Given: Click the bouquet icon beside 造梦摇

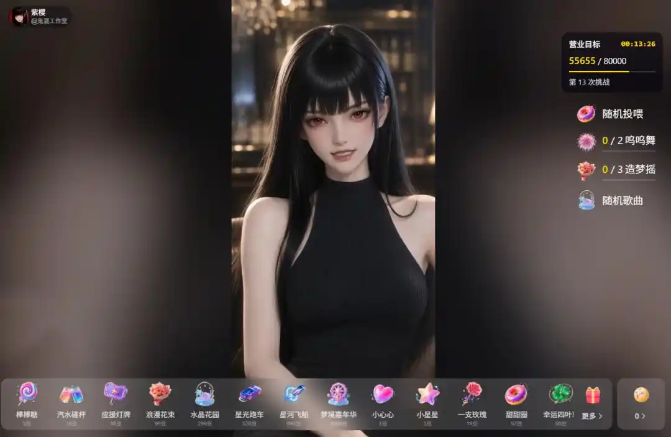Looking at the screenshot, I should click(x=586, y=170).
